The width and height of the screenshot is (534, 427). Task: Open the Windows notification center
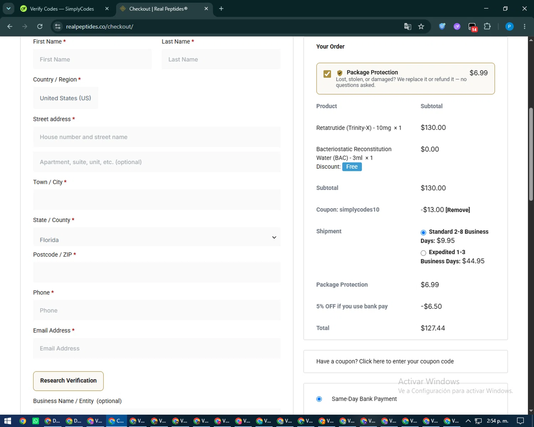(520, 421)
